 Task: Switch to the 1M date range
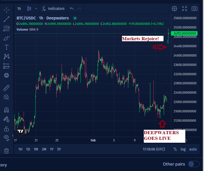[x=36, y=149]
